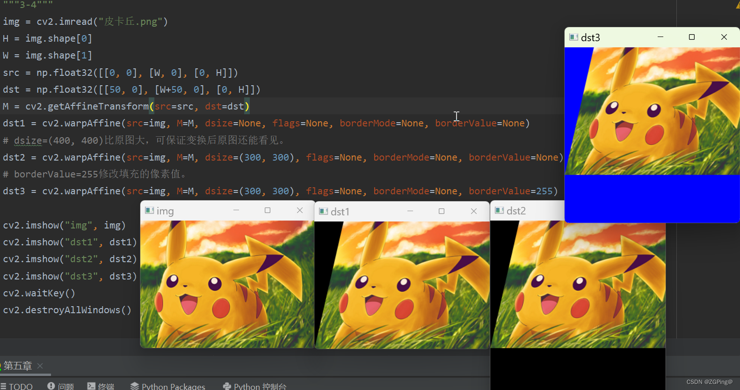The height and width of the screenshot is (390, 740).
Task: Maximize the dst1 window
Action: tap(442, 212)
